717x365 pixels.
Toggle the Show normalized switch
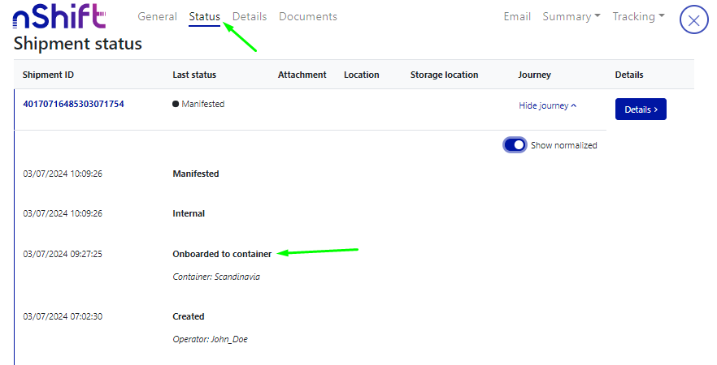pyautogui.click(x=515, y=145)
